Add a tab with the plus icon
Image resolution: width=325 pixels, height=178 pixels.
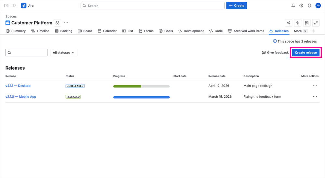tap(313, 31)
